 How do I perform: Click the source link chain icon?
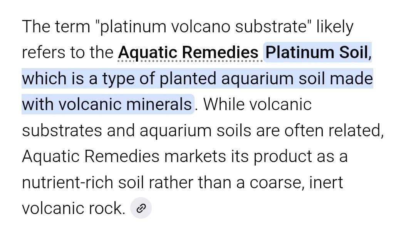(141, 208)
